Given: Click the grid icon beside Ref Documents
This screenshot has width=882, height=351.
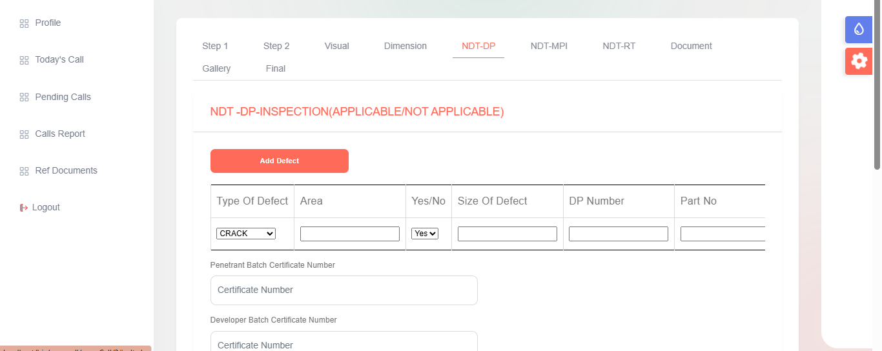Looking at the screenshot, I should click(25, 171).
